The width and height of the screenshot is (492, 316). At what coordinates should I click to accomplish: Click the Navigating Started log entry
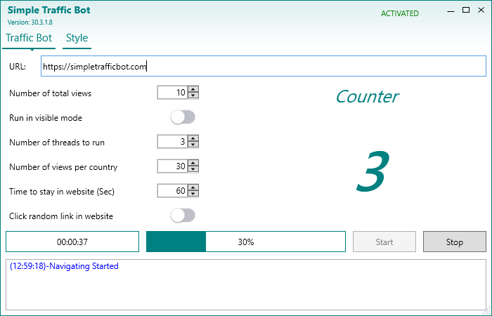64,266
